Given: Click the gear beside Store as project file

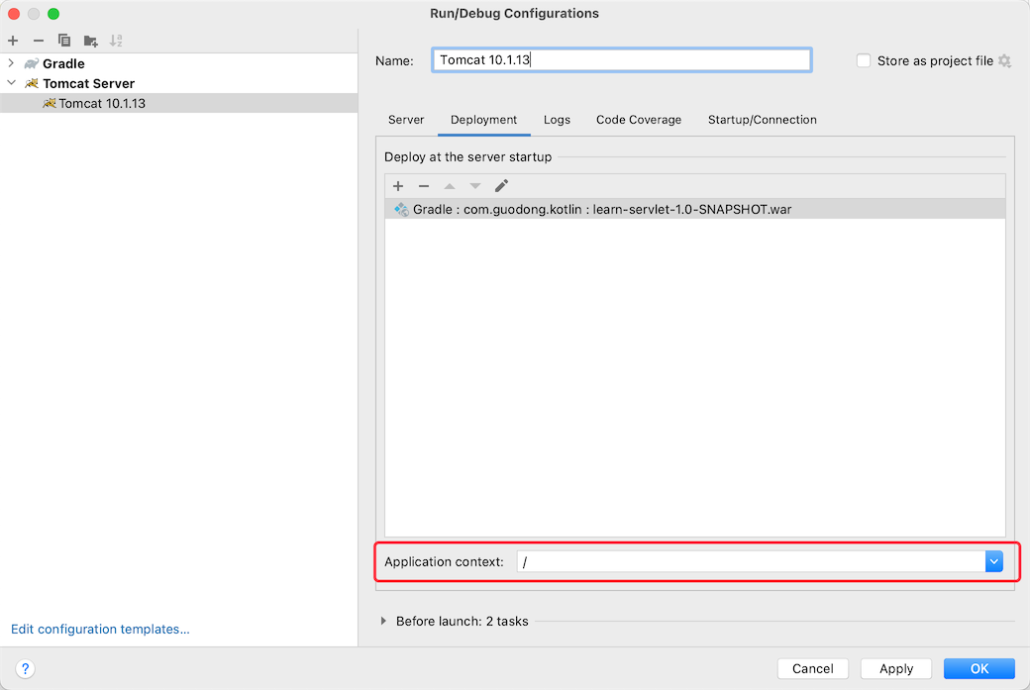Looking at the screenshot, I should click(x=1005, y=60).
